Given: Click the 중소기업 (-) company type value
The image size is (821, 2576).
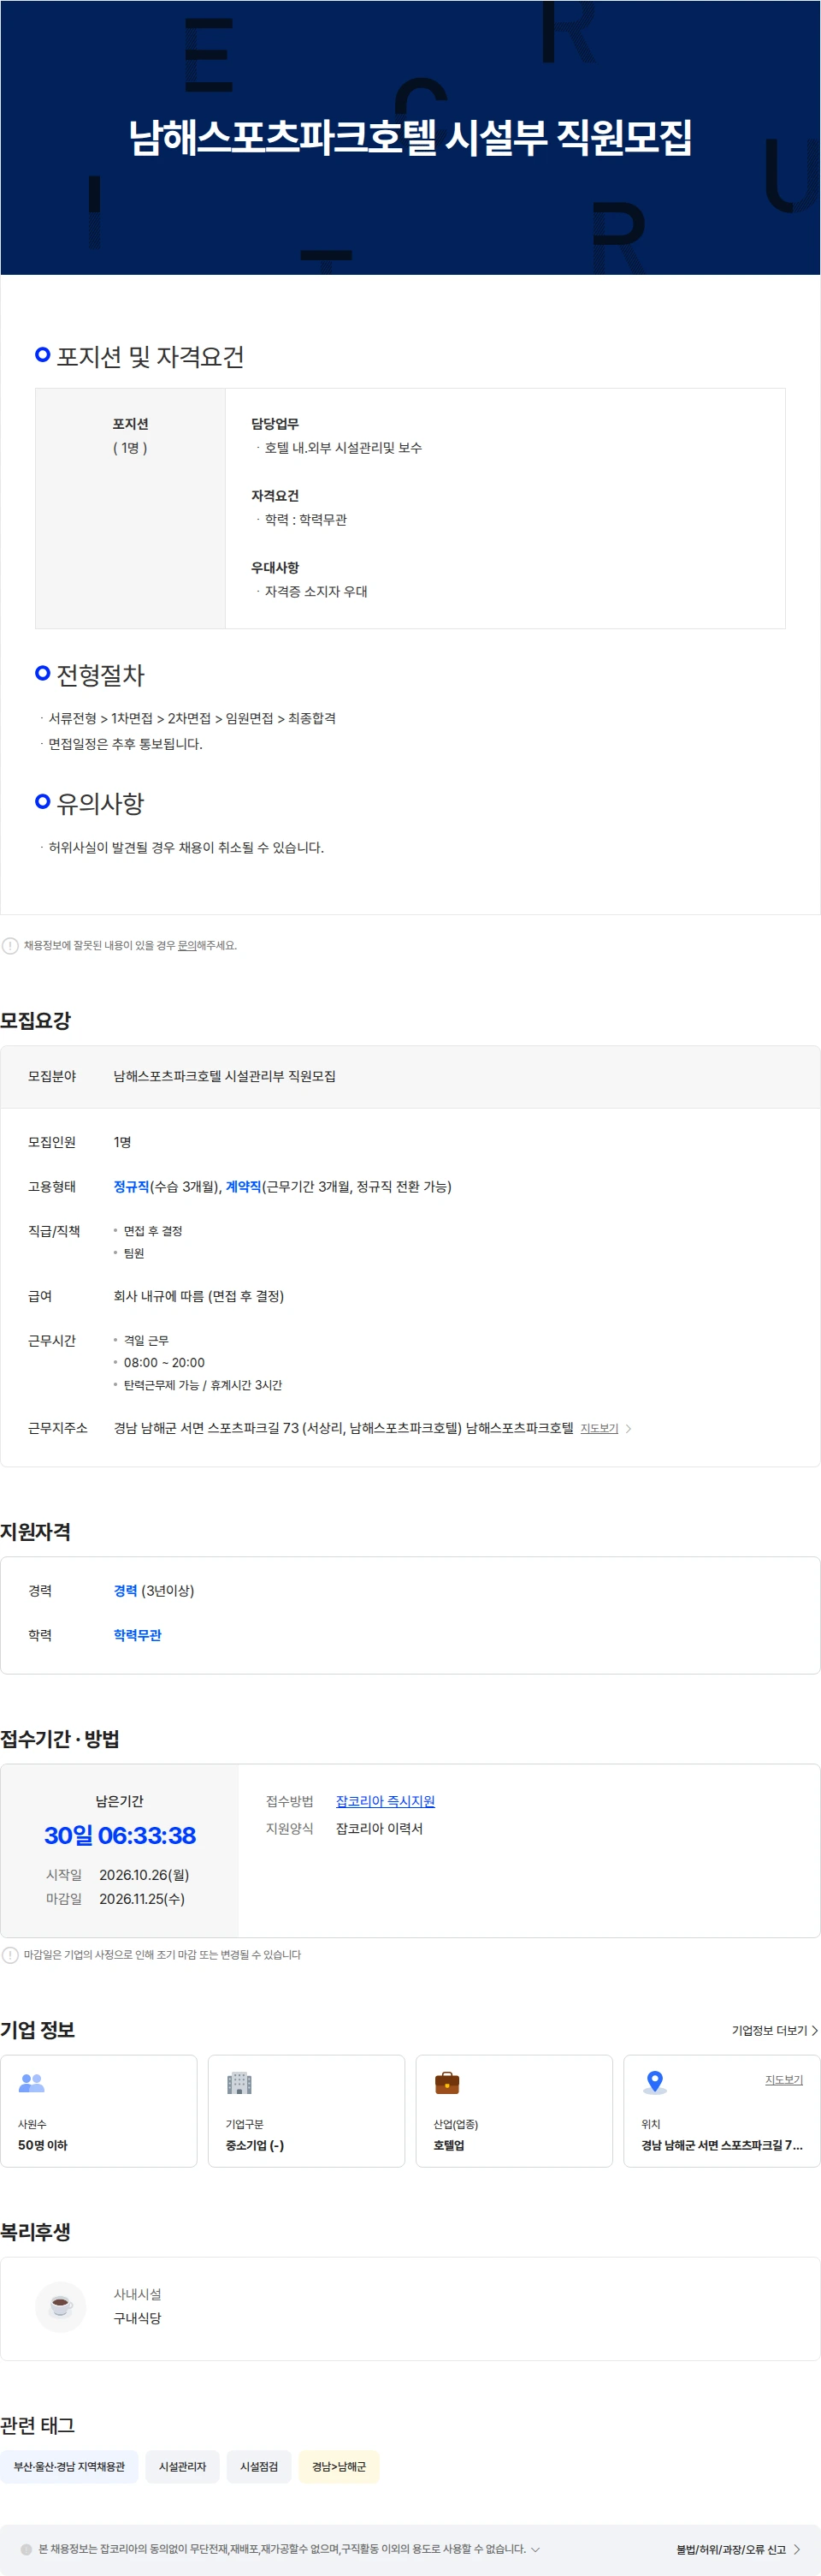Looking at the screenshot, I should [255, 2145].
